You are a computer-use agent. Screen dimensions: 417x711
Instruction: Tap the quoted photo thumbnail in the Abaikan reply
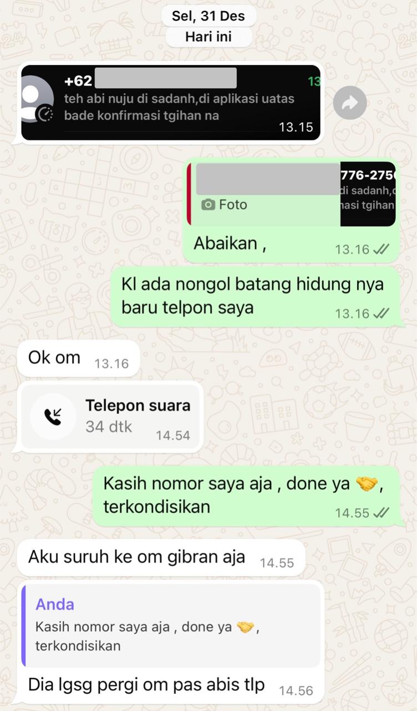[368, 195]
